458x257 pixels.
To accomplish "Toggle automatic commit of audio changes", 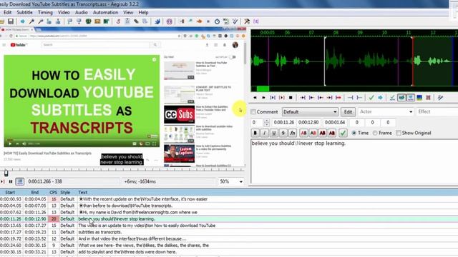I will [393, 98].
